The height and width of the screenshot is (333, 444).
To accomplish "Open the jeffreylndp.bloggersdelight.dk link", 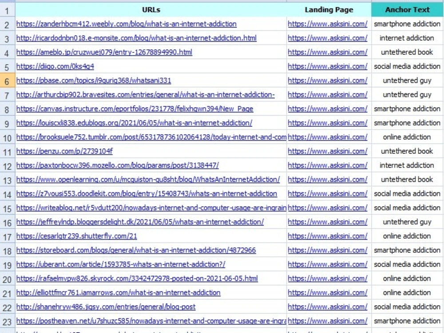I will (x=140, y=222).
